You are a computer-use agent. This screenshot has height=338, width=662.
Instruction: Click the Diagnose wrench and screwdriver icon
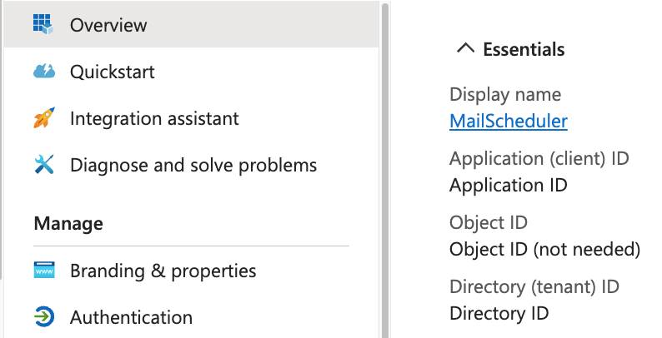(43, 165)
